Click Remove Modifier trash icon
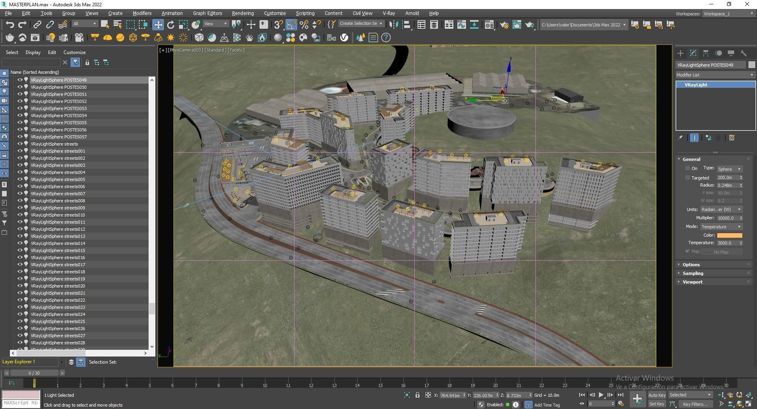This screenshot has width=757, height=409. click(x=718, y=138)
